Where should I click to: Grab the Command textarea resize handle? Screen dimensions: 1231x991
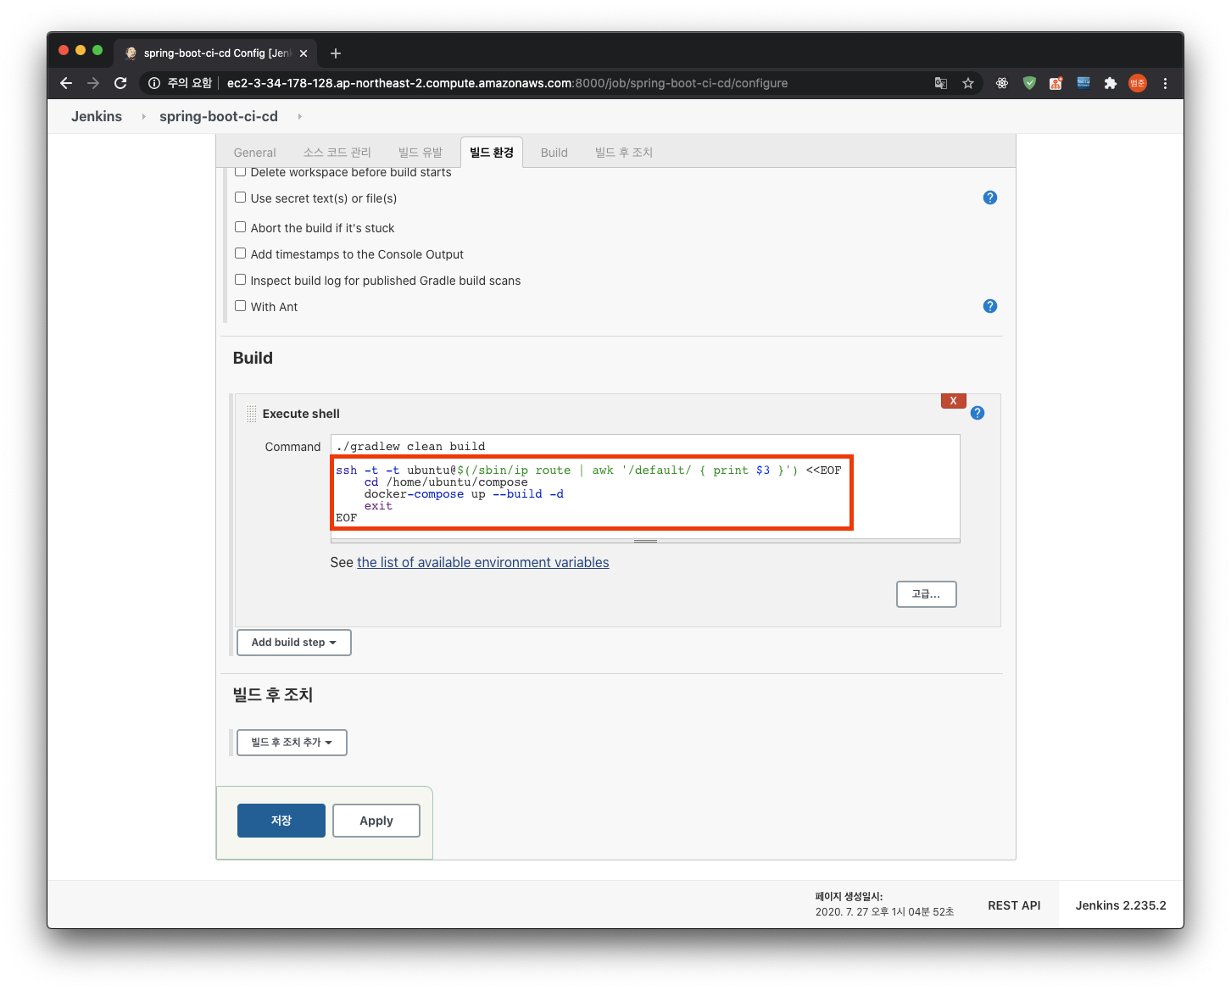(x=645, y=541)
